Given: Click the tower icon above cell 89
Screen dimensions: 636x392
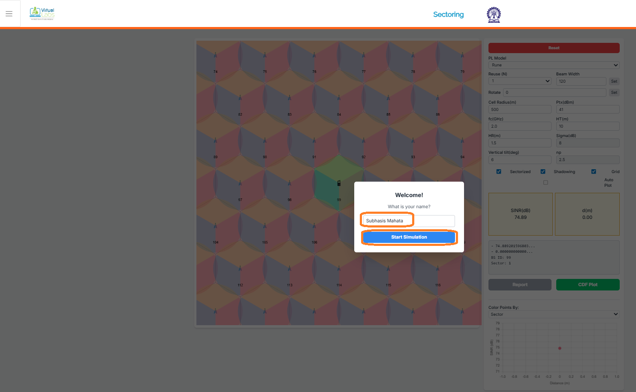Looking at the screenshot, I should click(215, 141).
